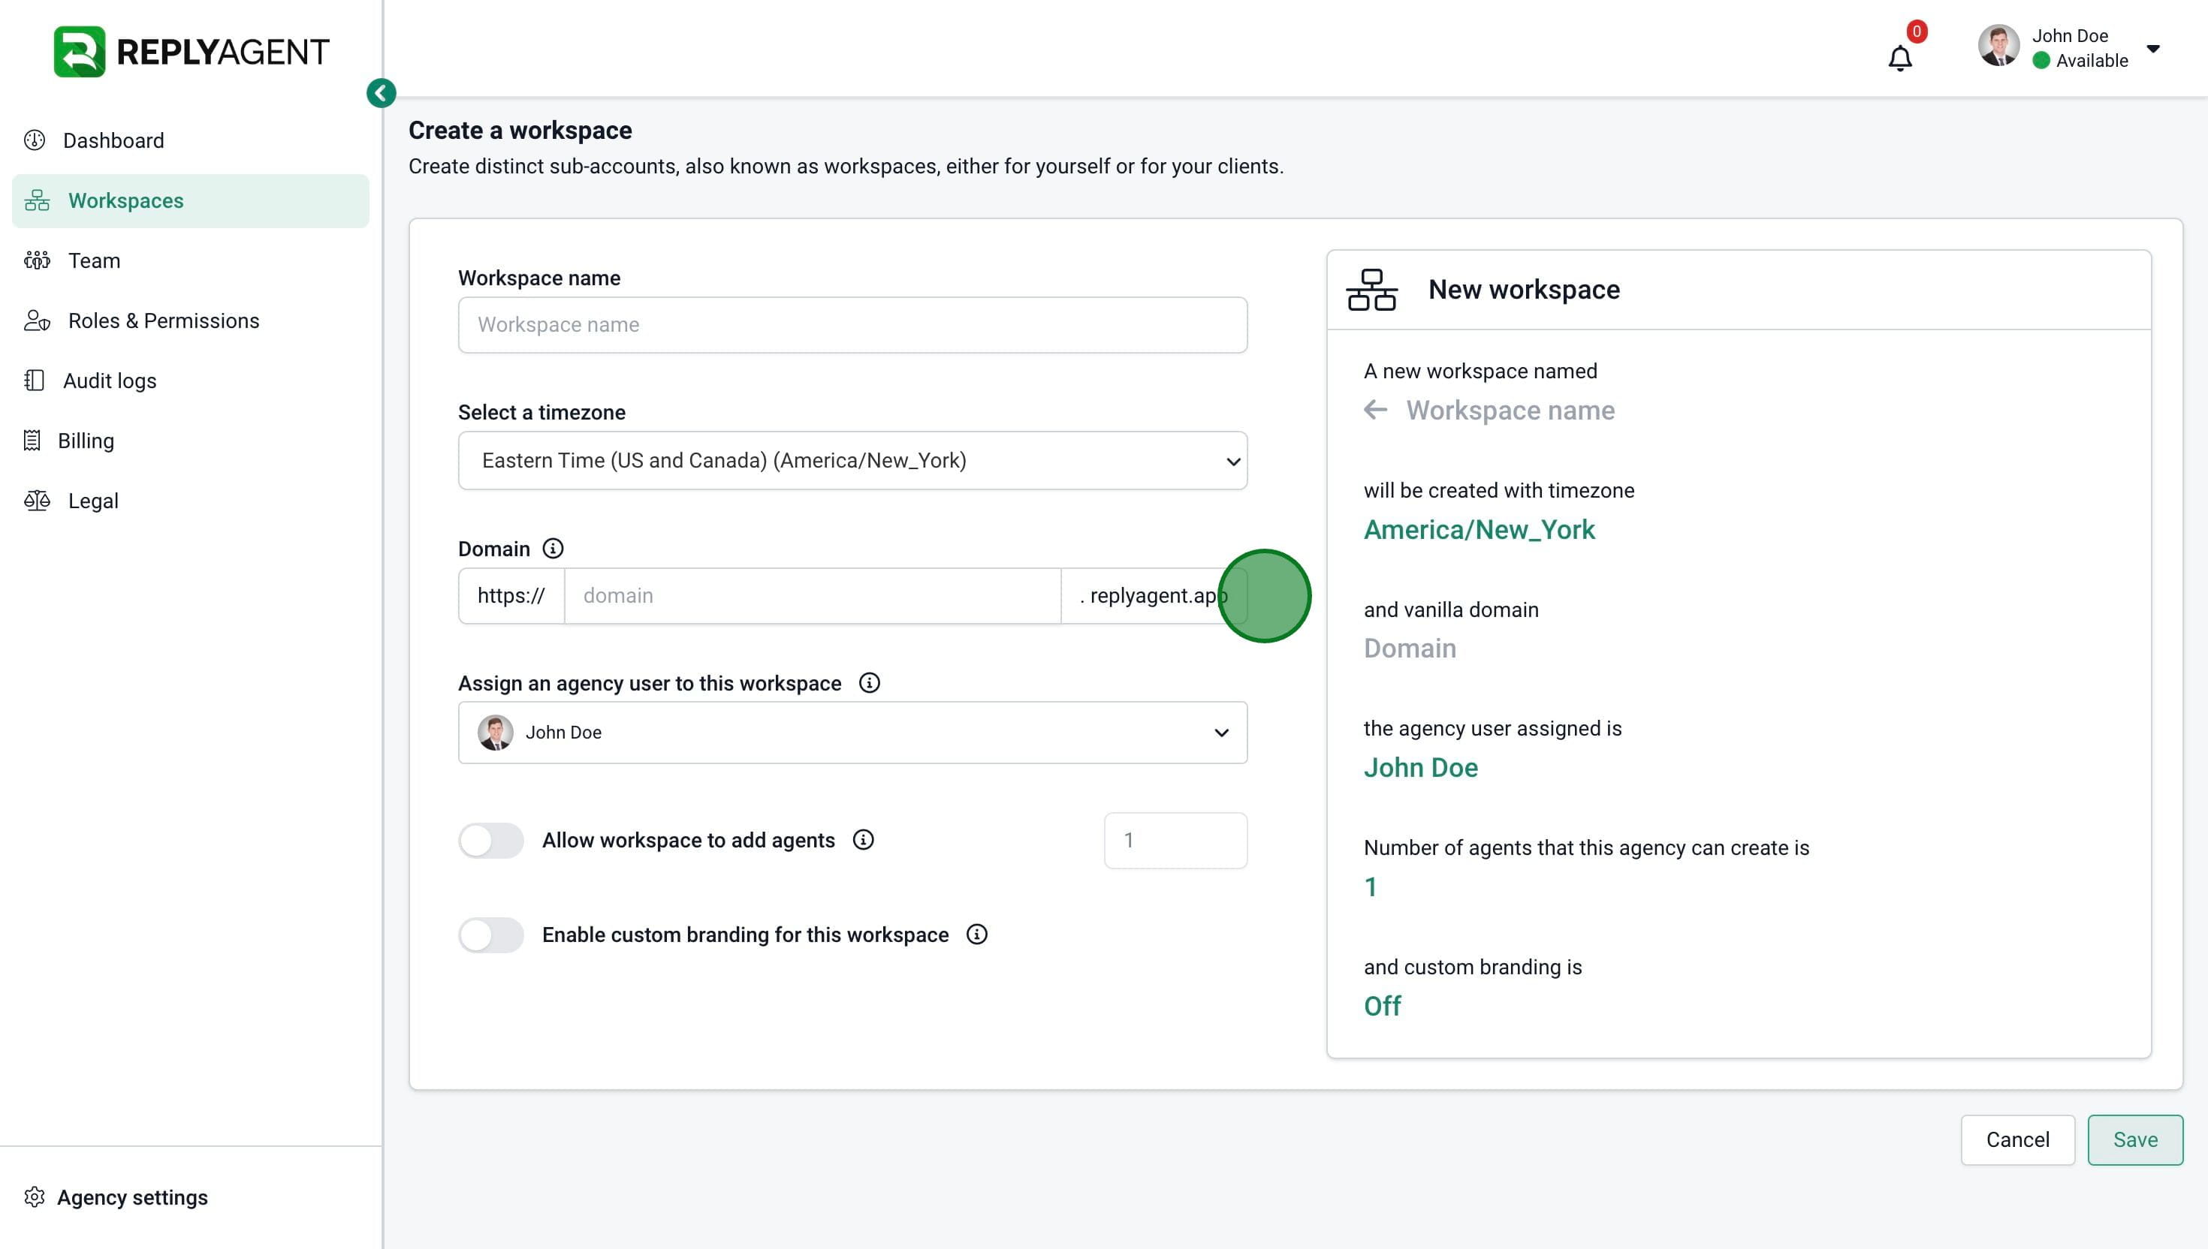Click info icon beside custom branding option

tap(976, 934)
